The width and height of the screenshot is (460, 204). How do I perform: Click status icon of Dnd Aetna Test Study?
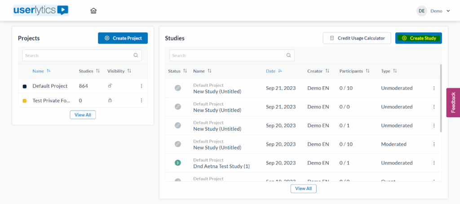[x=178, y=163]
